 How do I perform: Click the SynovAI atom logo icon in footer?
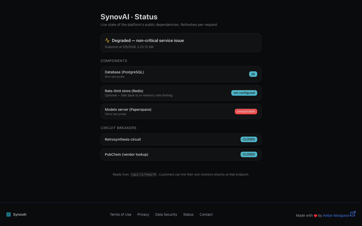point(9,214)
